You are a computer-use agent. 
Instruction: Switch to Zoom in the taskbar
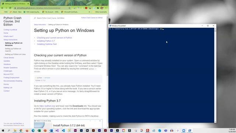click(x=184, y=130)
